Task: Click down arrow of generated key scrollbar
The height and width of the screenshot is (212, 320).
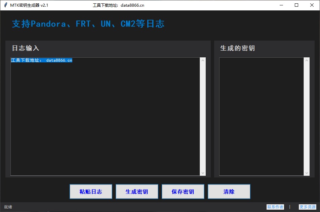Action: coord(307,173)
